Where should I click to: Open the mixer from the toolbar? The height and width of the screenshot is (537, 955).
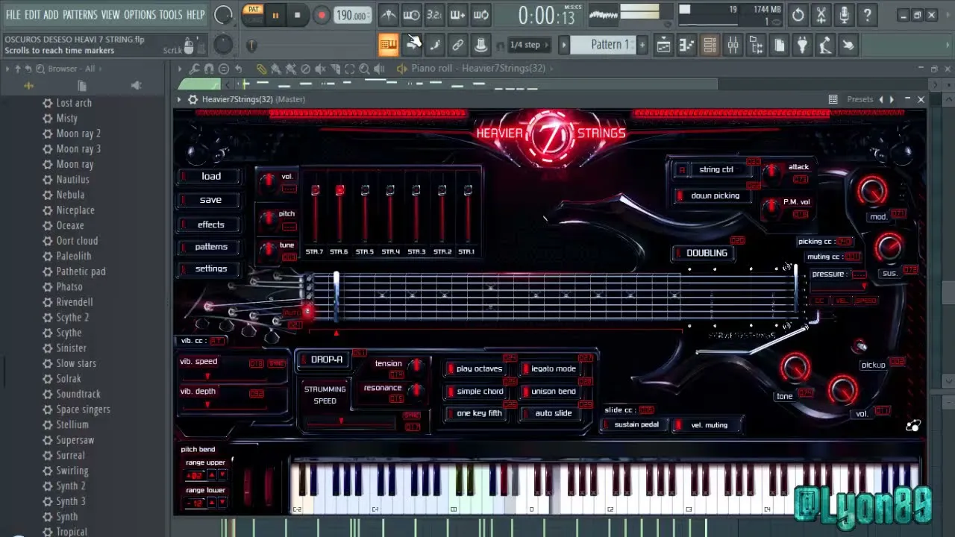[x=733, y=45]
